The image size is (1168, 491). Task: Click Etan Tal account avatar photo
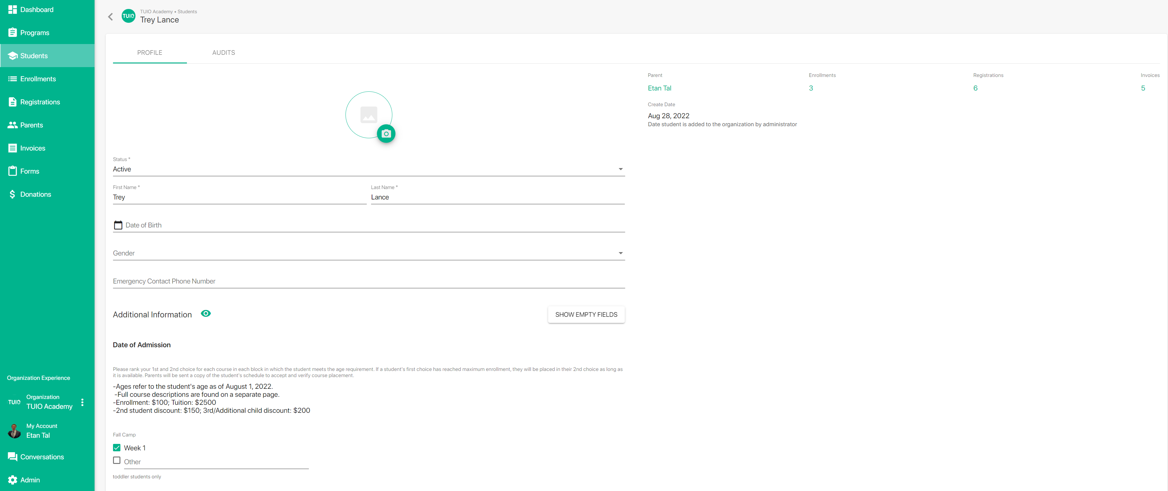pos(14,431)
